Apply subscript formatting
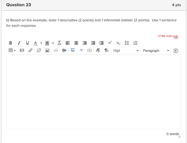187x143 pixels. [x=118, y=43]
